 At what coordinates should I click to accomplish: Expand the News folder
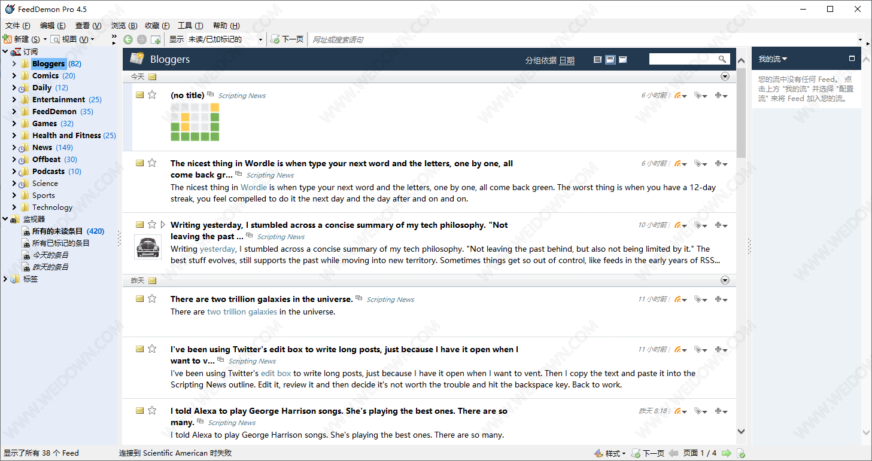14,147
